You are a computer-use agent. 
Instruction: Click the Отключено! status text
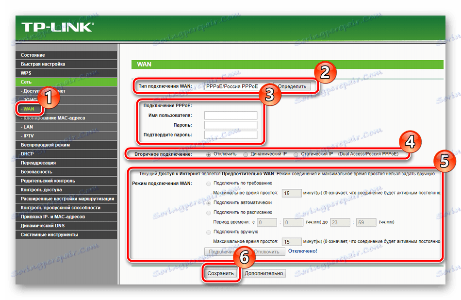[x=302, y=251]
